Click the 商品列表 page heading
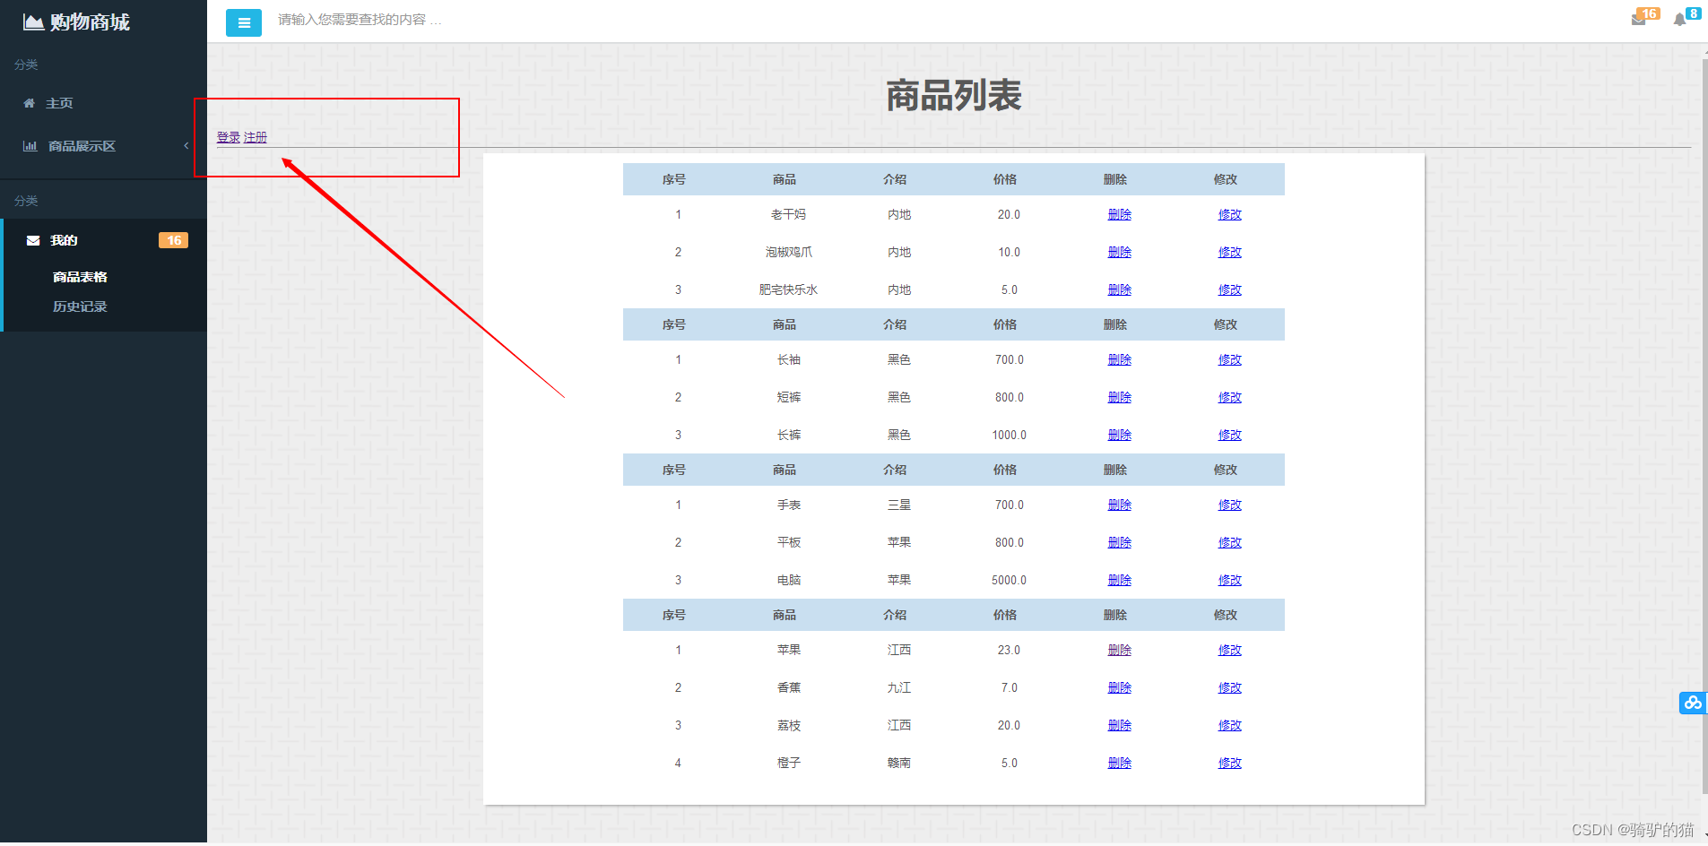This screenshot has height=846, width=1708. 954,95
